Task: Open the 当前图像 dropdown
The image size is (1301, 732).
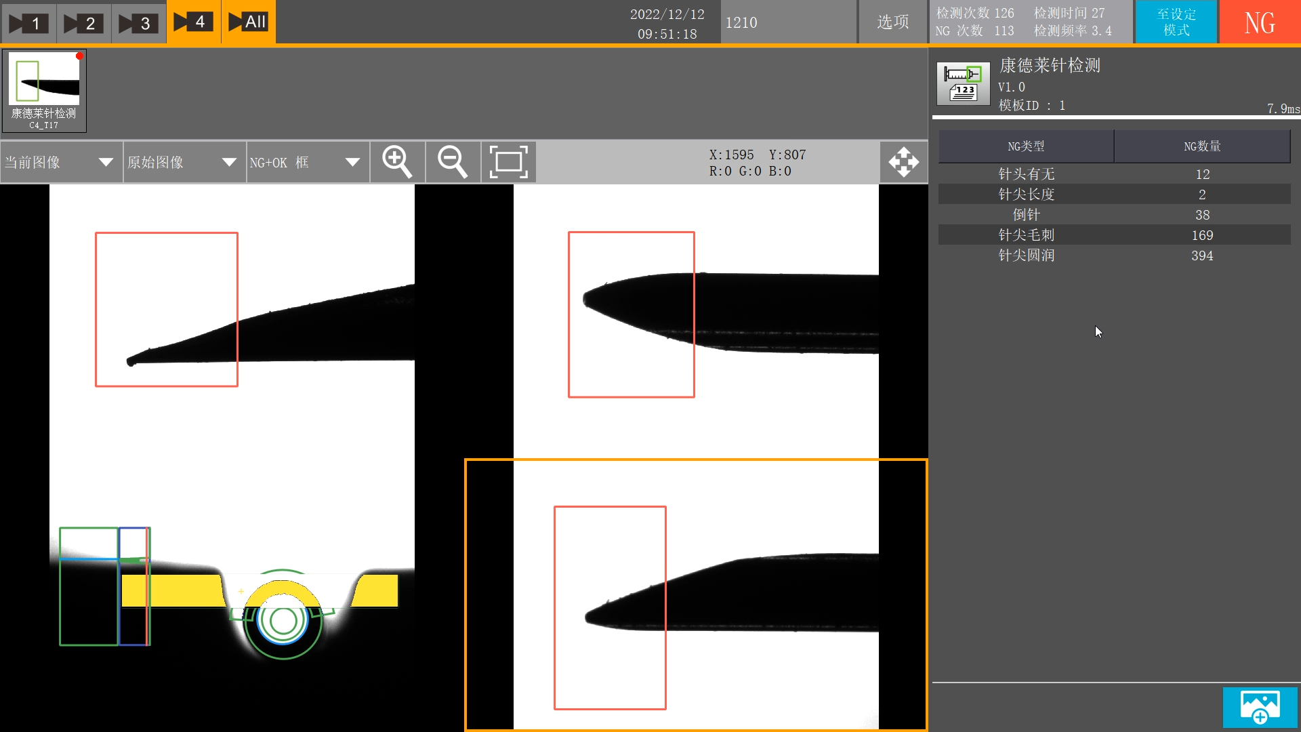Action: 61,162
